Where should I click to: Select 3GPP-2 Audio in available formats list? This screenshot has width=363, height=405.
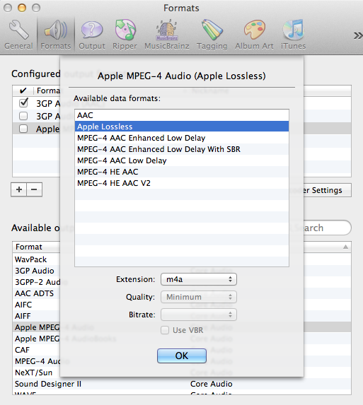point(36,282)
